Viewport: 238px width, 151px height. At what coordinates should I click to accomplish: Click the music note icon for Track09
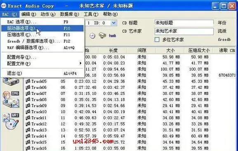tap(28, 106)
